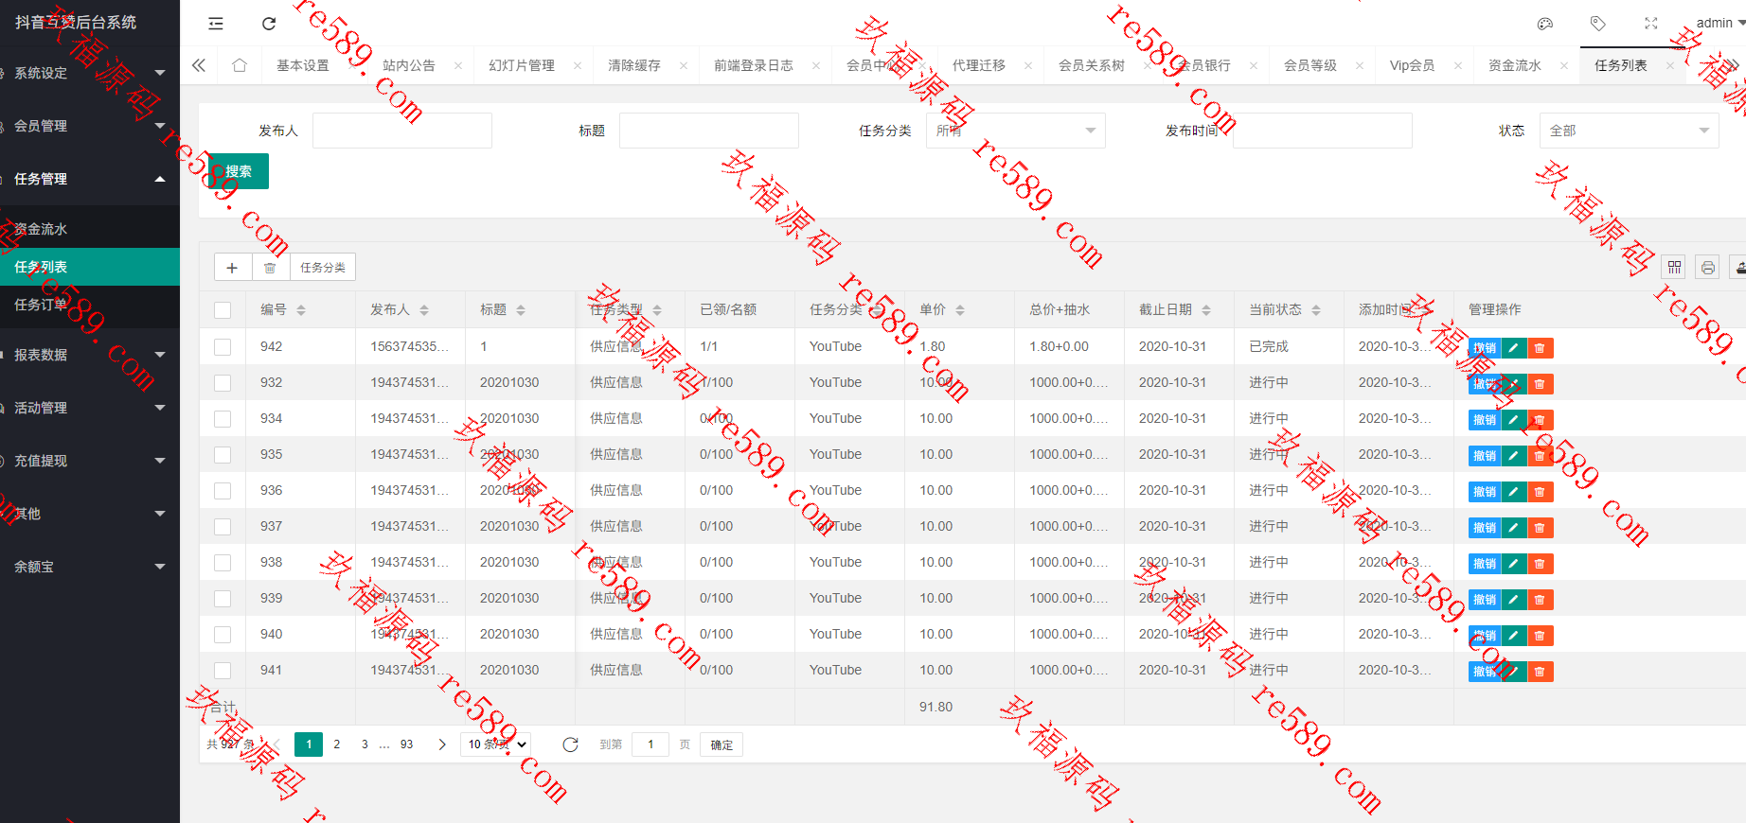1746x823 pixels.
Task: Open 资金流水 in sidebar submenu
Action: coord(90,229)
